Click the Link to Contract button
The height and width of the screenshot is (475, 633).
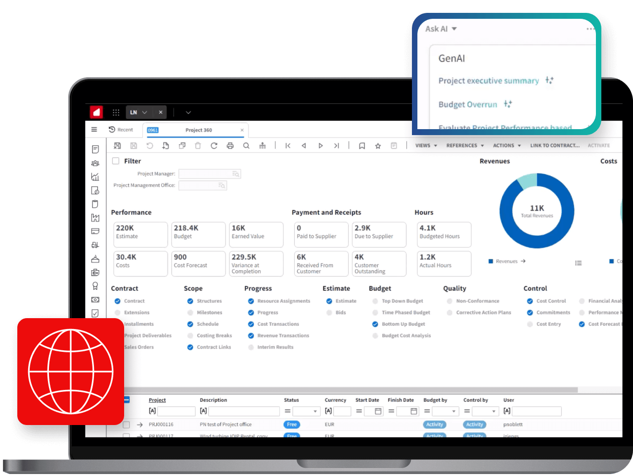[x=555, y=145]
